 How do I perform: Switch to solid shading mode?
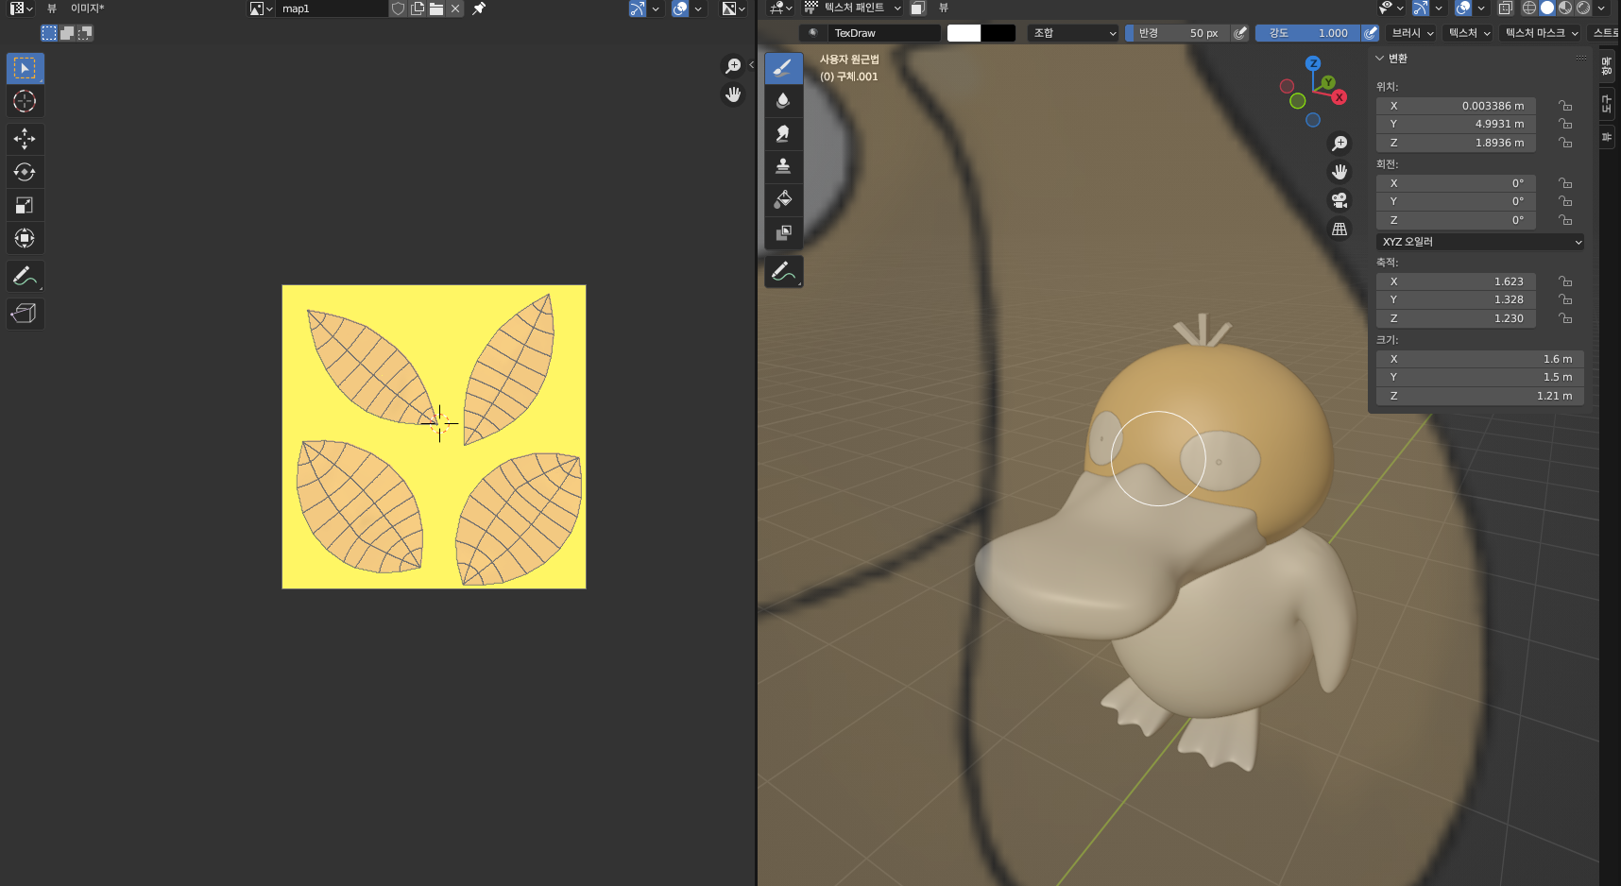point(1547,9)
